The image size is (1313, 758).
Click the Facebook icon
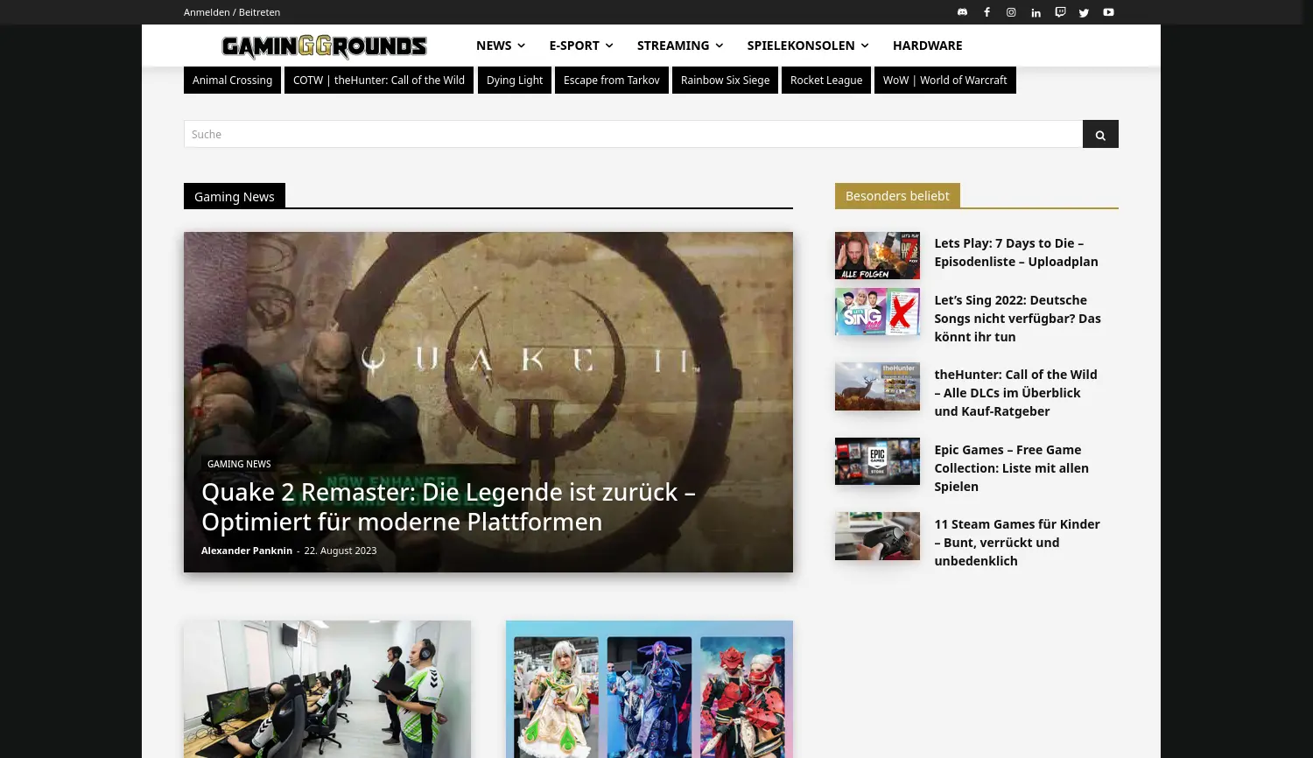[987, 11]
